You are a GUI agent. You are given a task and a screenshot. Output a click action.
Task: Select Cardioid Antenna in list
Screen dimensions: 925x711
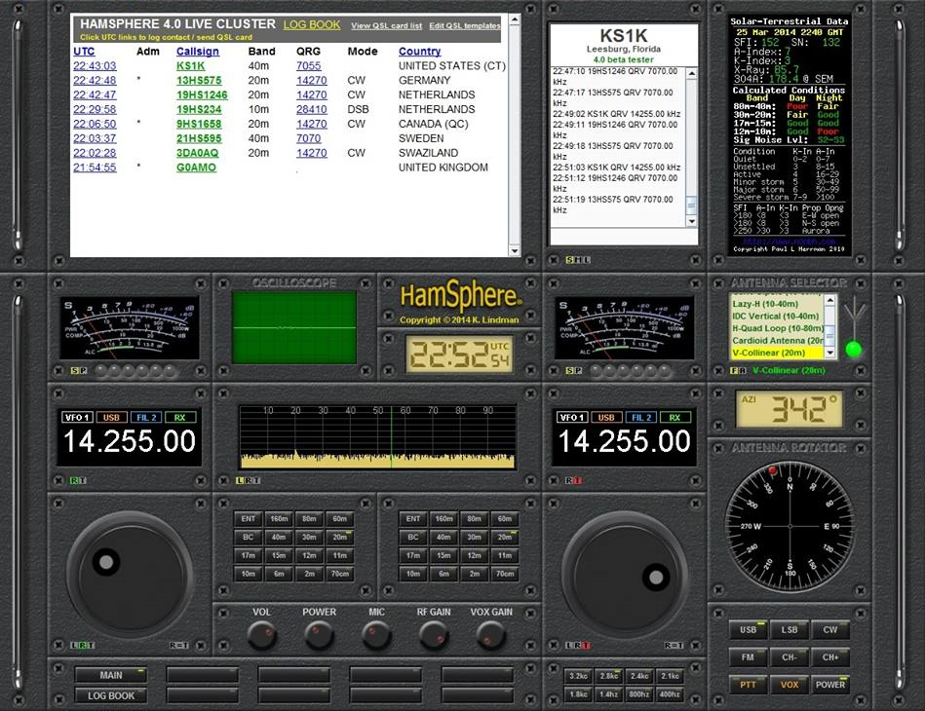coord(777,341)
